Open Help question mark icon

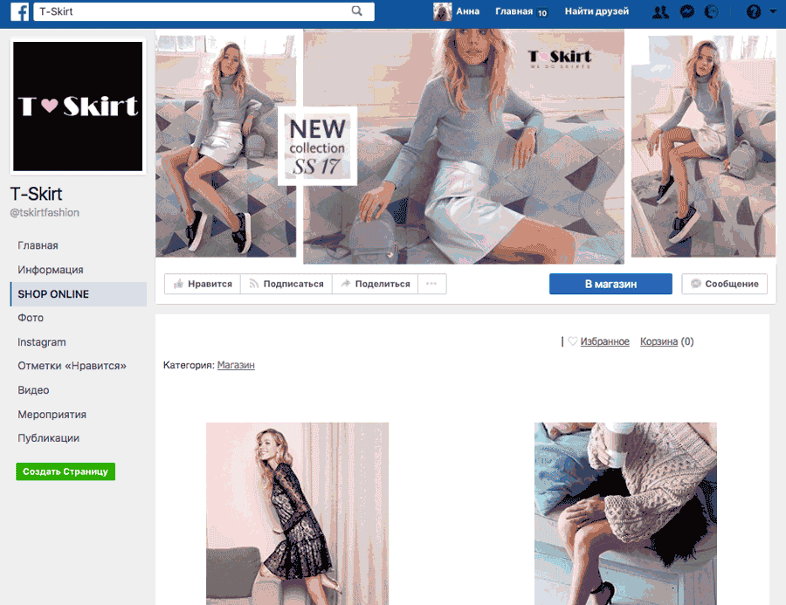point(754,11)
